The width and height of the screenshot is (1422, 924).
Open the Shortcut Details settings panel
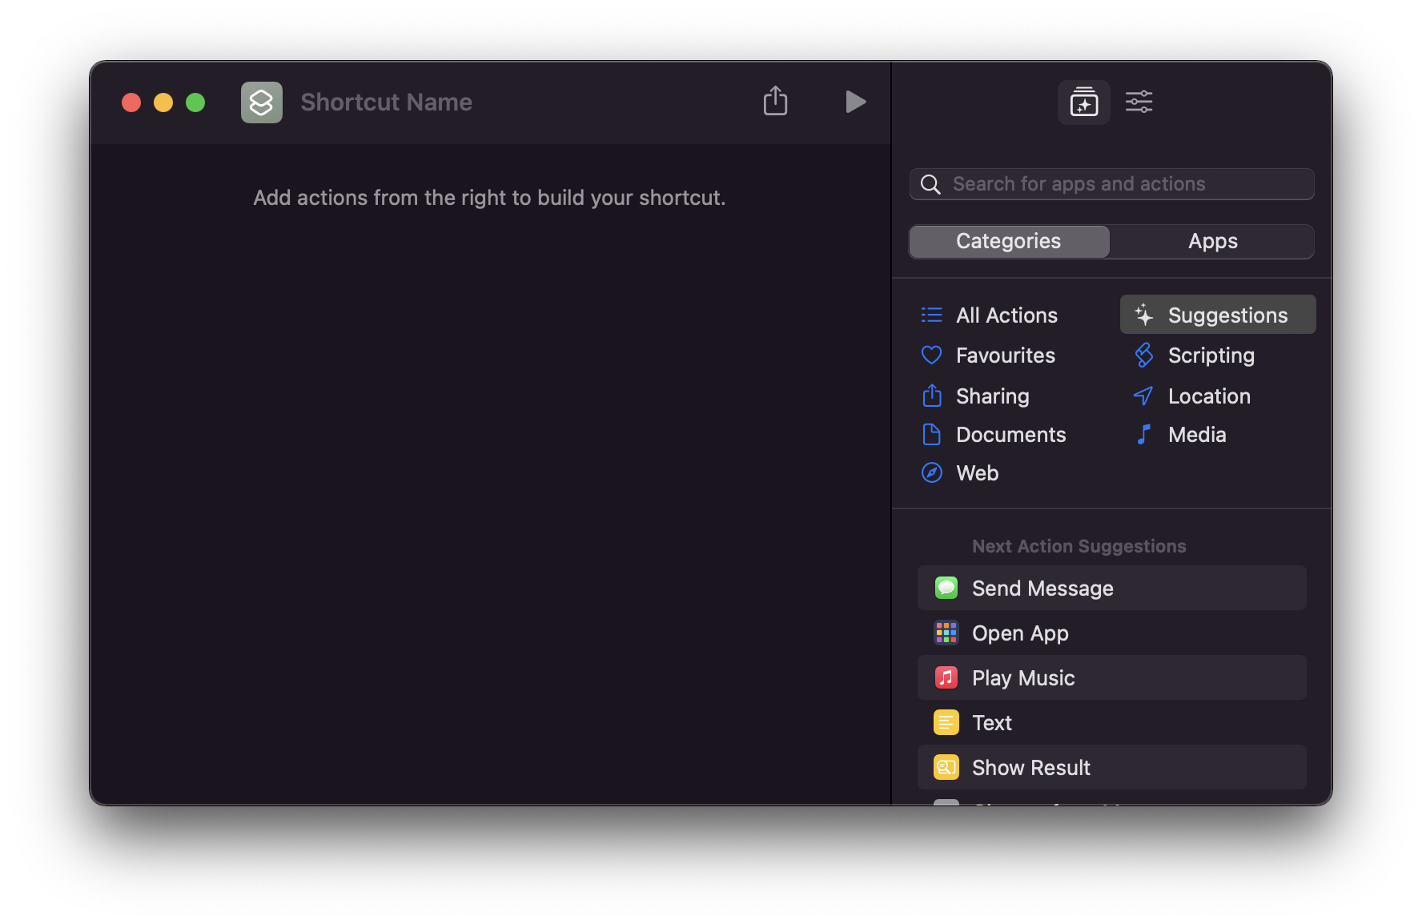click(1139, 102)
